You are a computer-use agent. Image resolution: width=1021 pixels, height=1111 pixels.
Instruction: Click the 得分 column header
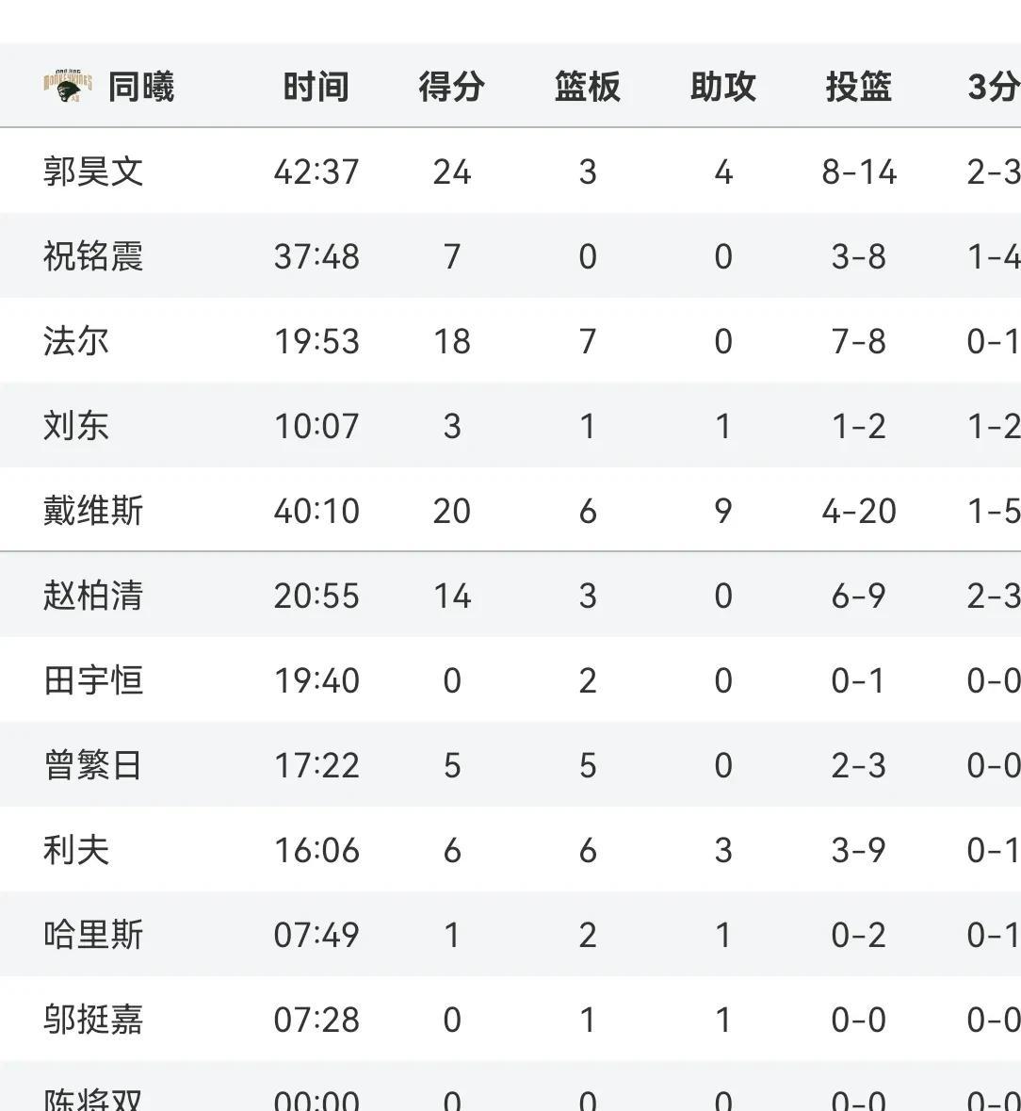452,87
